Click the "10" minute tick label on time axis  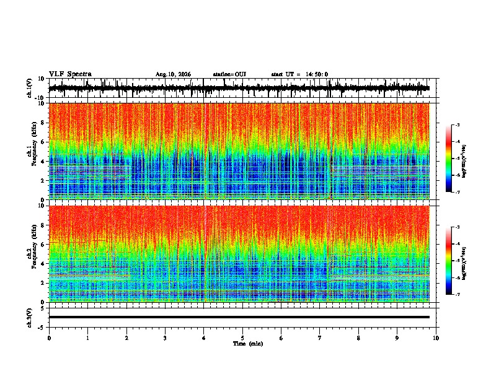point(436,338)
